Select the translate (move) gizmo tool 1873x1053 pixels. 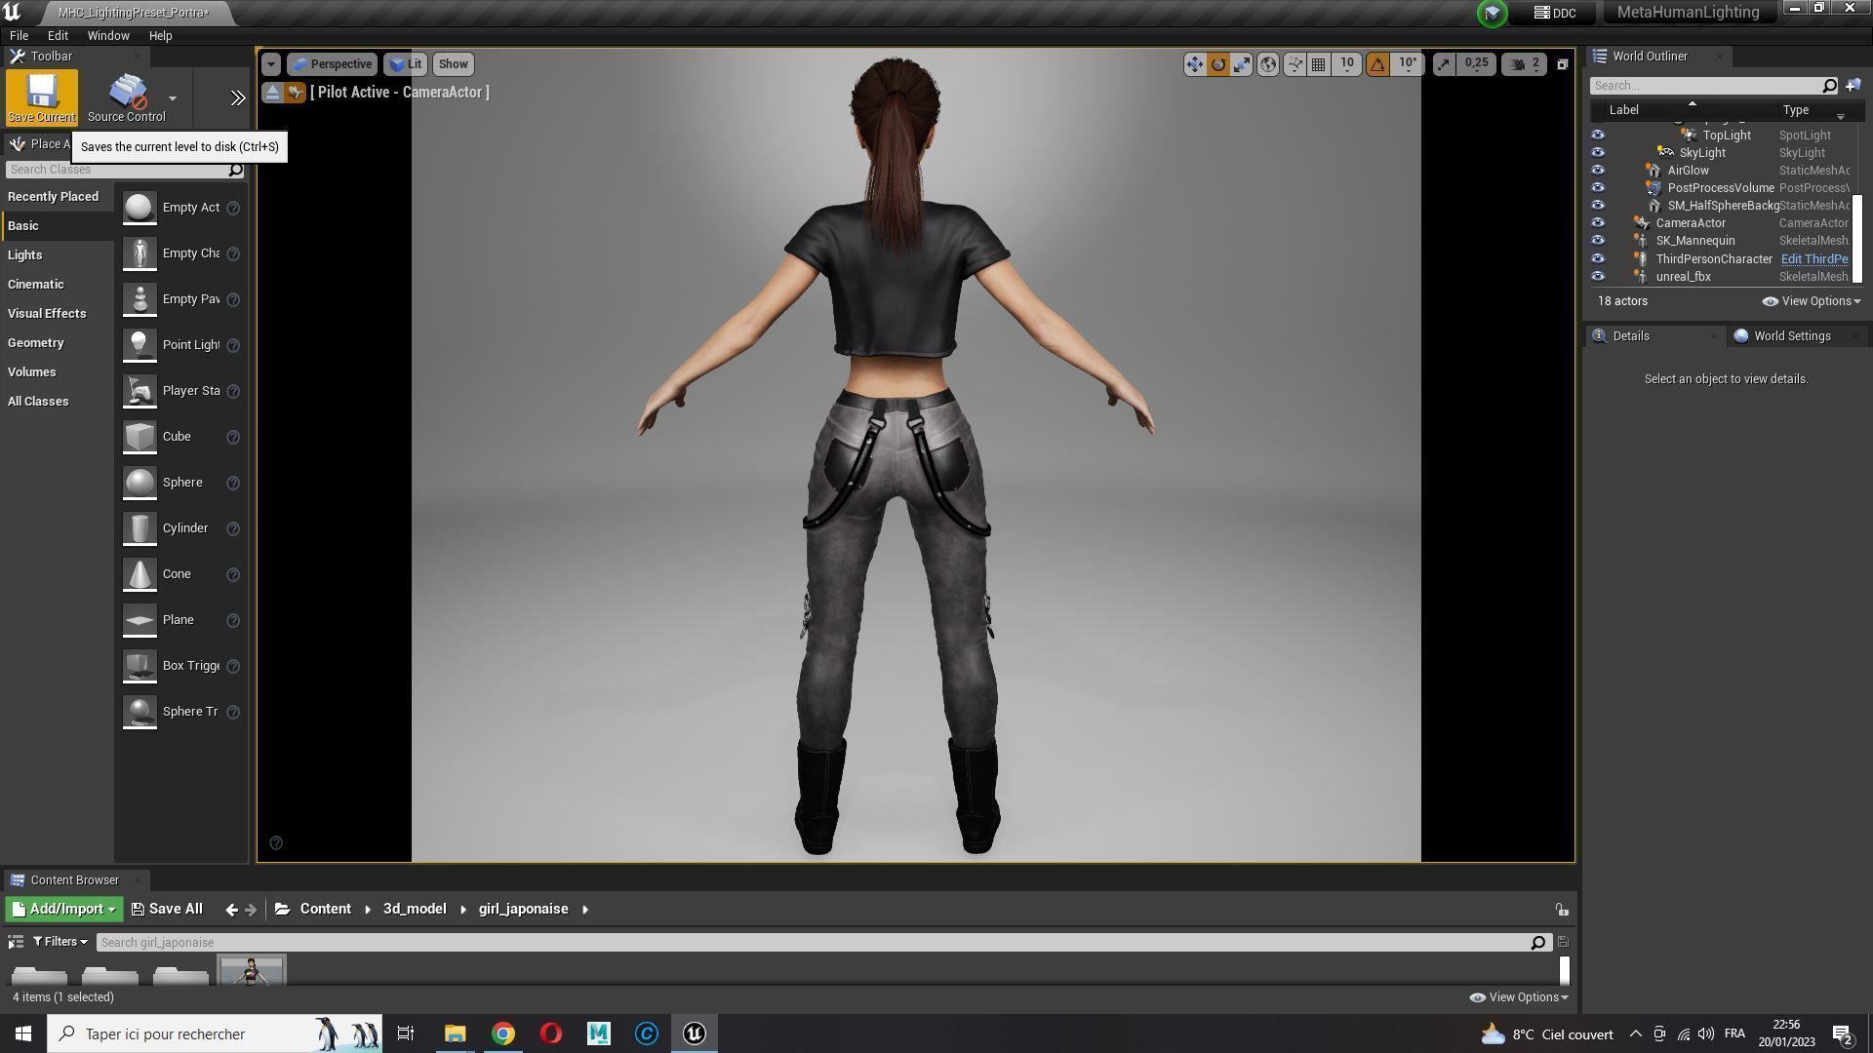[1194, 64]
